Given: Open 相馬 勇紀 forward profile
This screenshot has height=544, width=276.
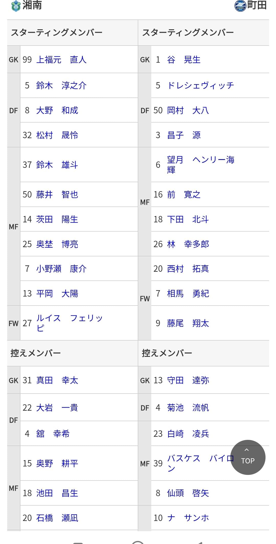Looking at the screenshot, I should click(188, 293).
